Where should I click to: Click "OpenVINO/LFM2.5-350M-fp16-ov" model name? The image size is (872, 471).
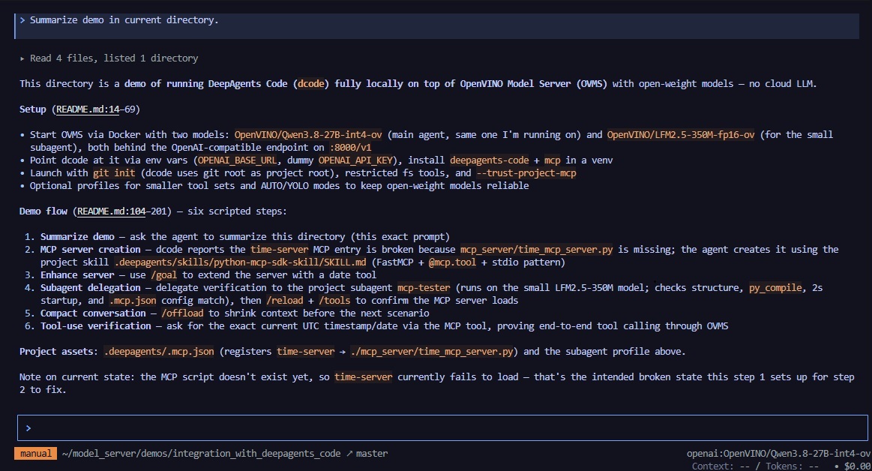coord(681,134)
